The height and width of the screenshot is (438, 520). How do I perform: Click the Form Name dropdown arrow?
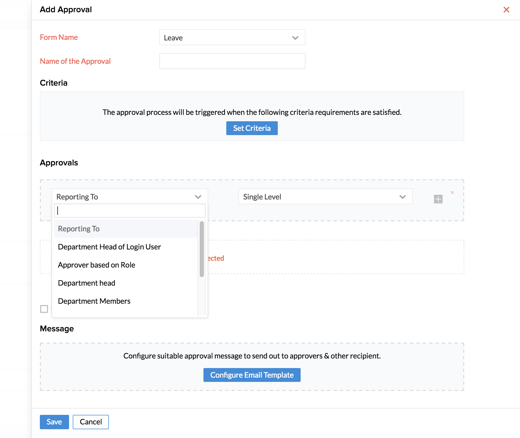pos(295,38)
